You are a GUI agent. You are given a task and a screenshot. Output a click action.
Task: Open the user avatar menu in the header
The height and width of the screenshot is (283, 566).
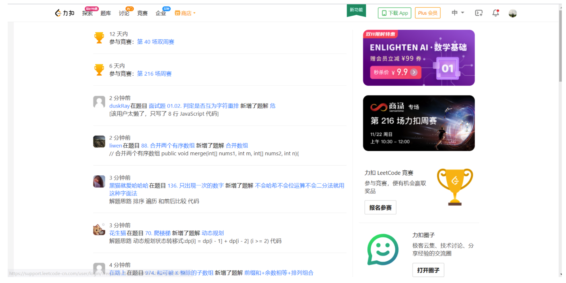[513, 13]
